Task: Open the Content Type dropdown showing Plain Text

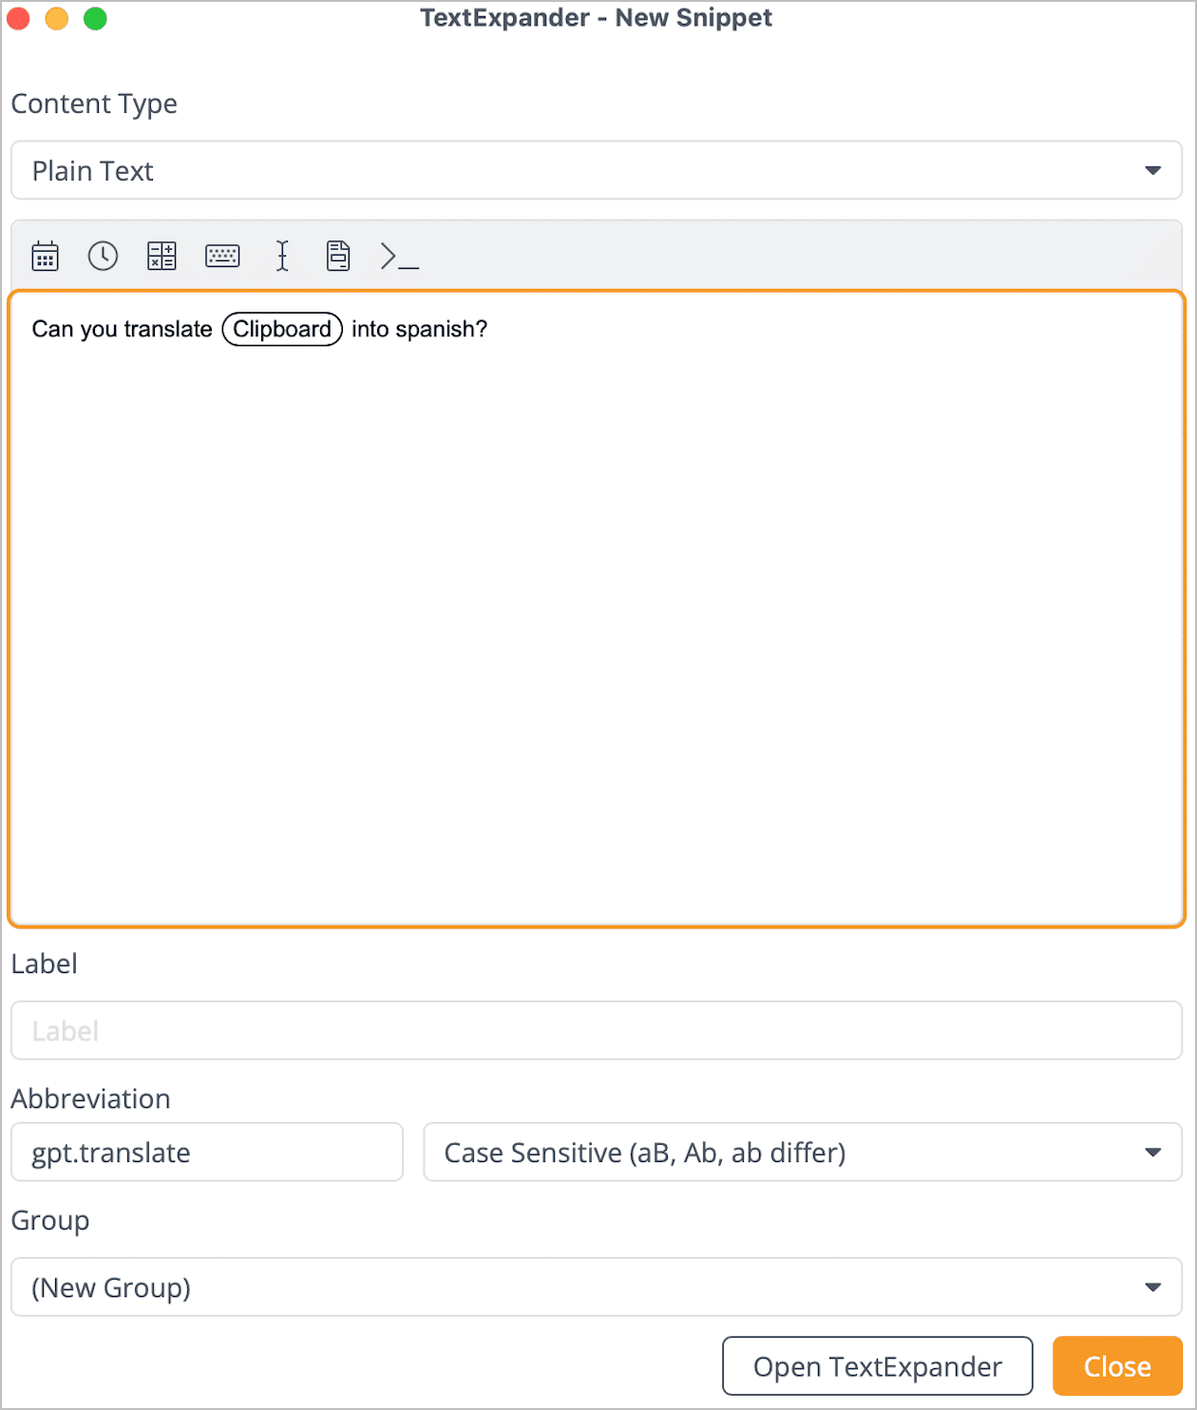Action: (x=1152, y=170)
